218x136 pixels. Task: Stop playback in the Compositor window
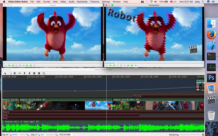click(x=121, y=65)
